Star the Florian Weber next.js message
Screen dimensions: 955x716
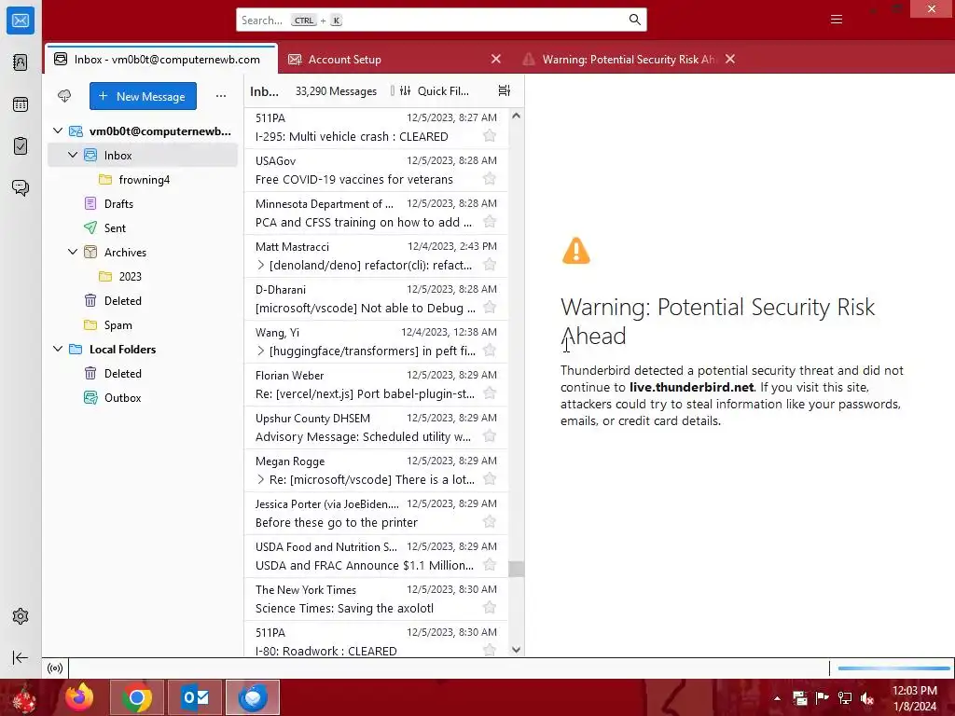[489, 392]
